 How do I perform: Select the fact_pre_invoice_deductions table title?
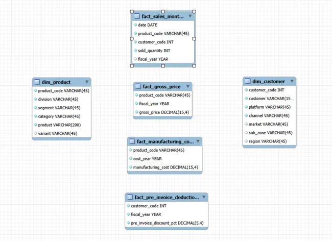coord(167,198)
